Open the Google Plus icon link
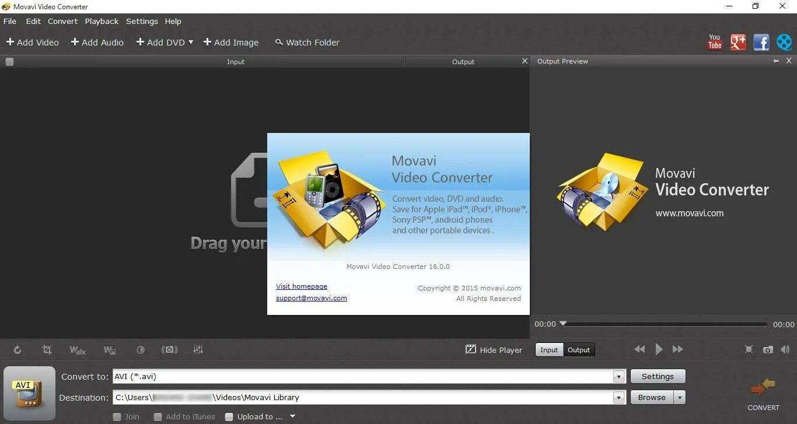The image size is (797, 424). (738, 42)
